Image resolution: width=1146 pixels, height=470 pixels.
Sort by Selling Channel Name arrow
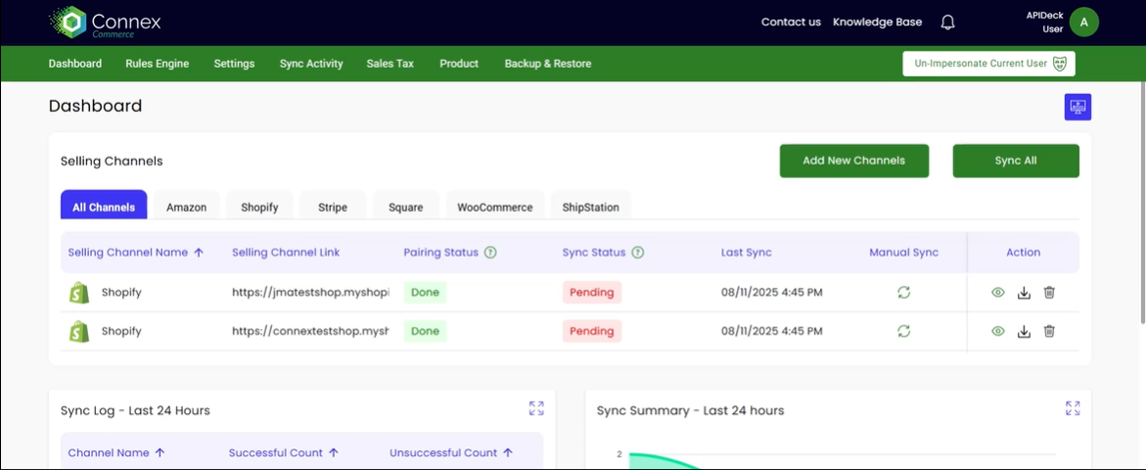198,253
